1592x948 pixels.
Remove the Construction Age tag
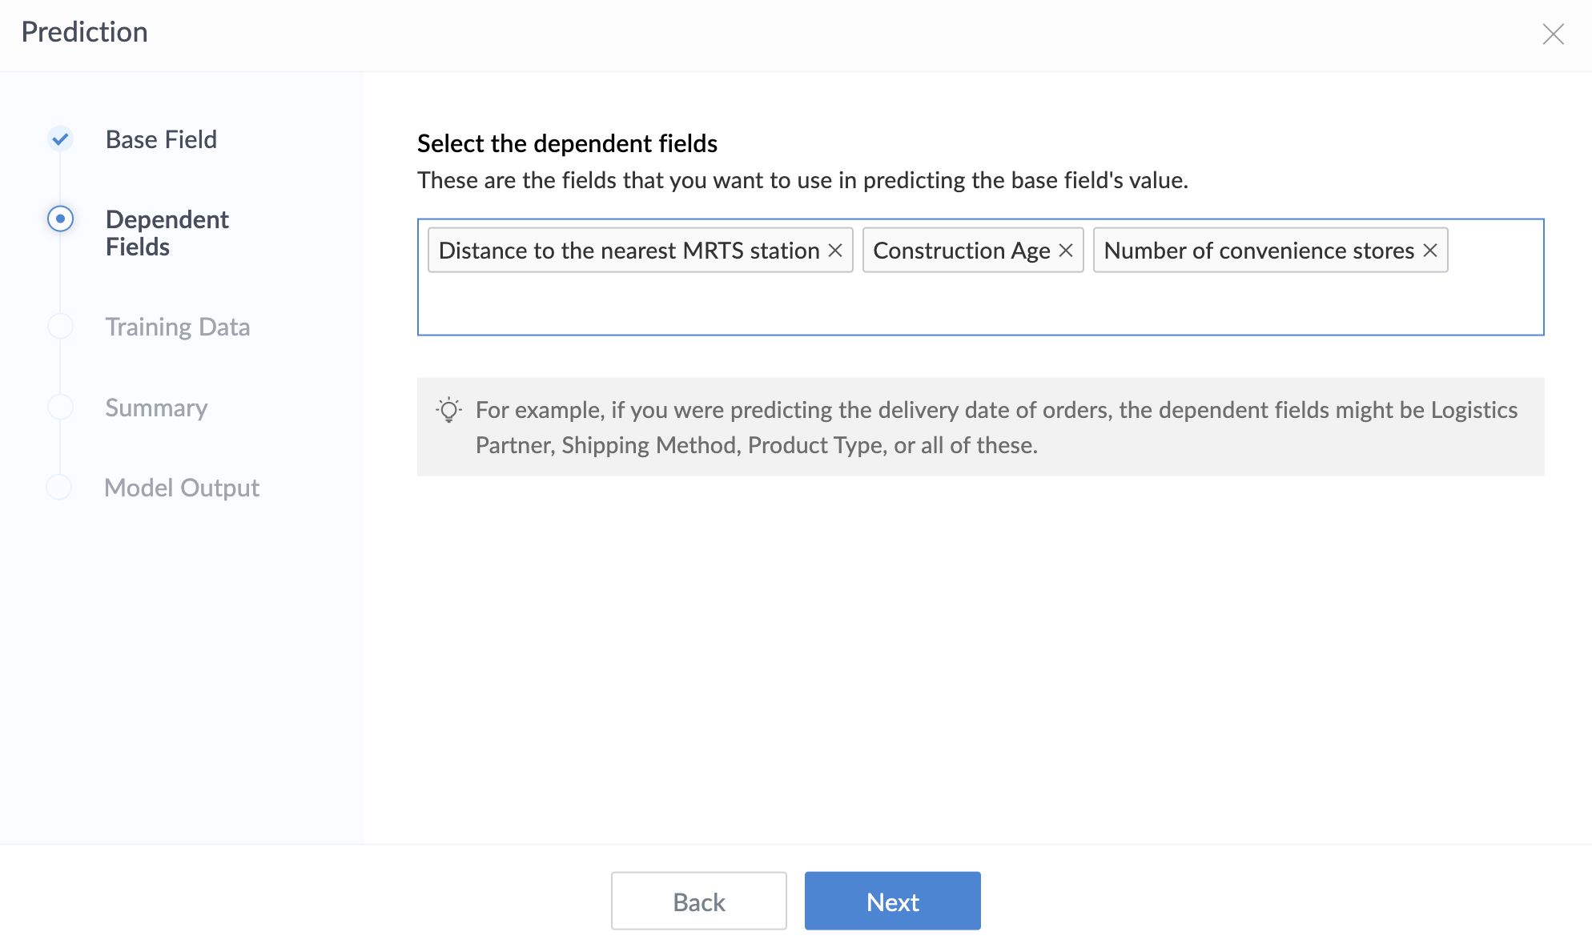[1066, 251]
